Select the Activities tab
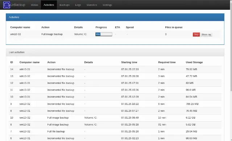Screen dimensions: 232x141 click(x=49, y=5)
